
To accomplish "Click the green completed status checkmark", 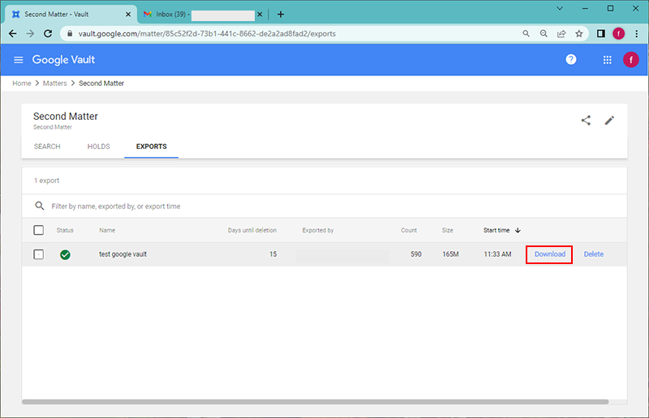I will 65,254.
